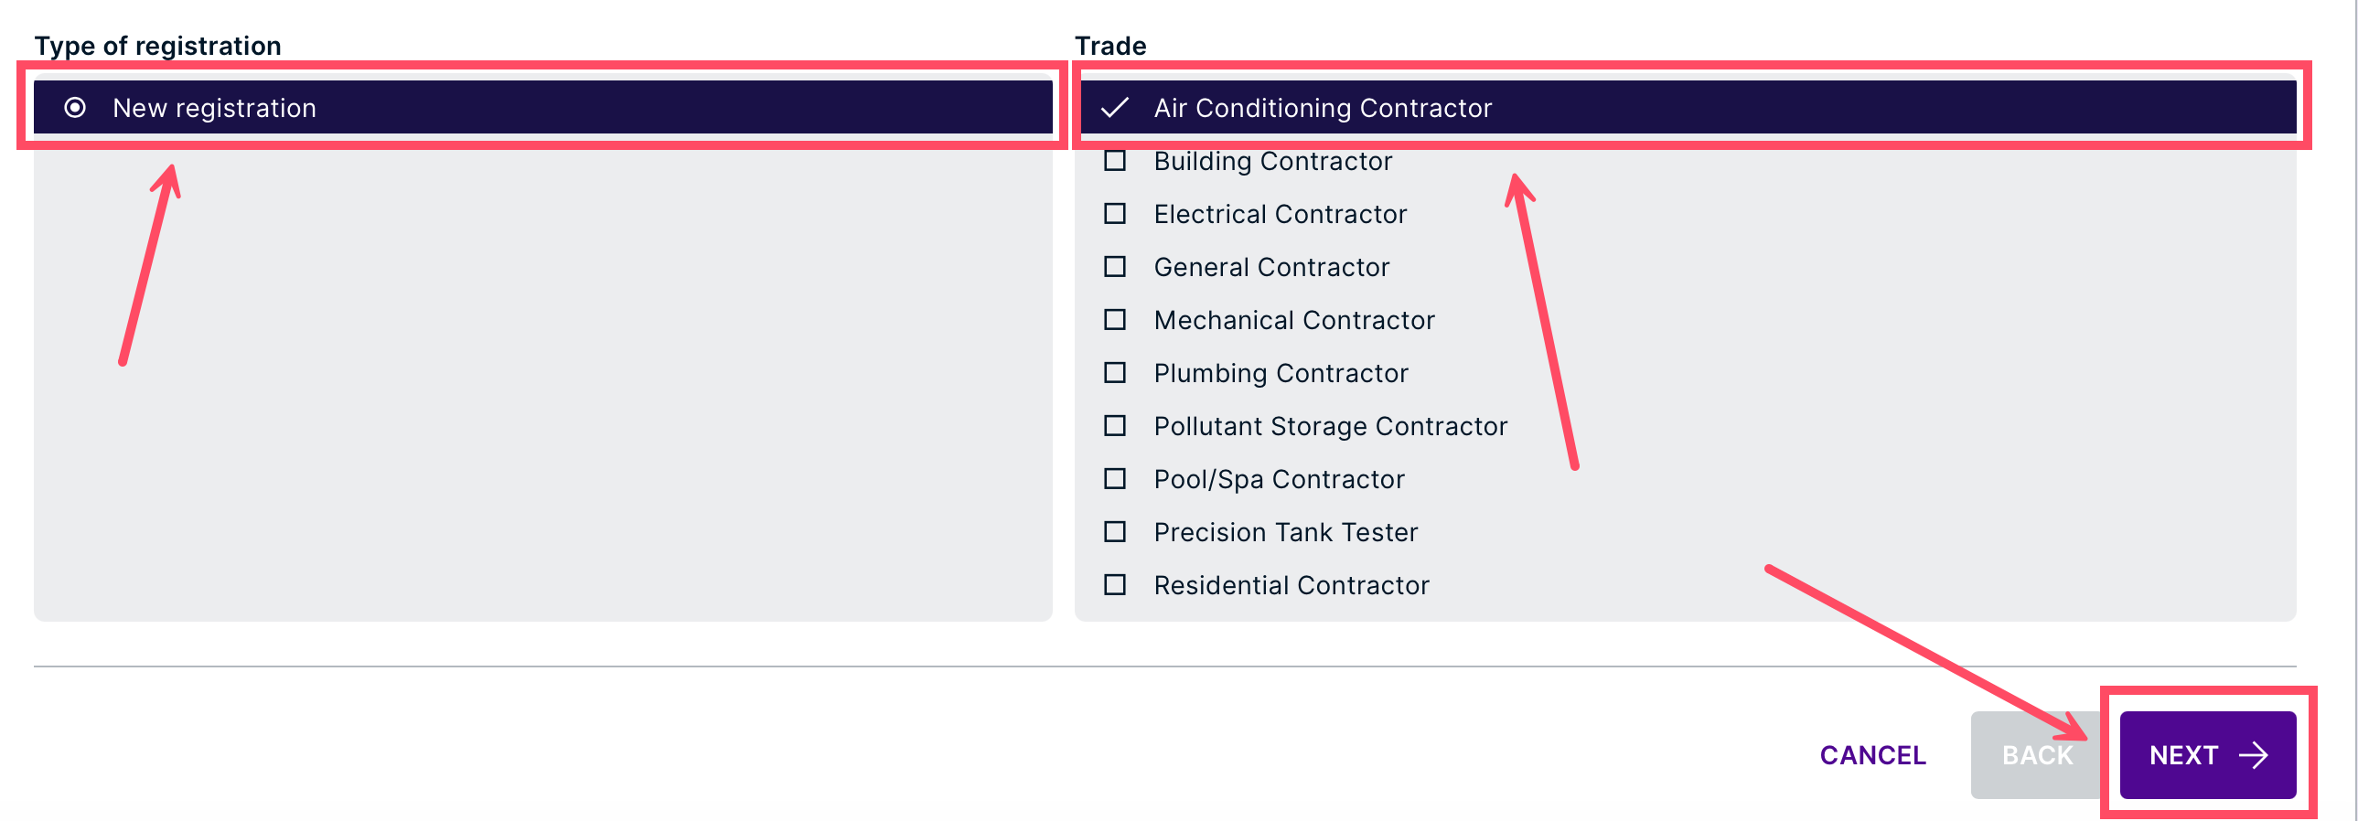Tick the General Contractor checkbox

1114,267
